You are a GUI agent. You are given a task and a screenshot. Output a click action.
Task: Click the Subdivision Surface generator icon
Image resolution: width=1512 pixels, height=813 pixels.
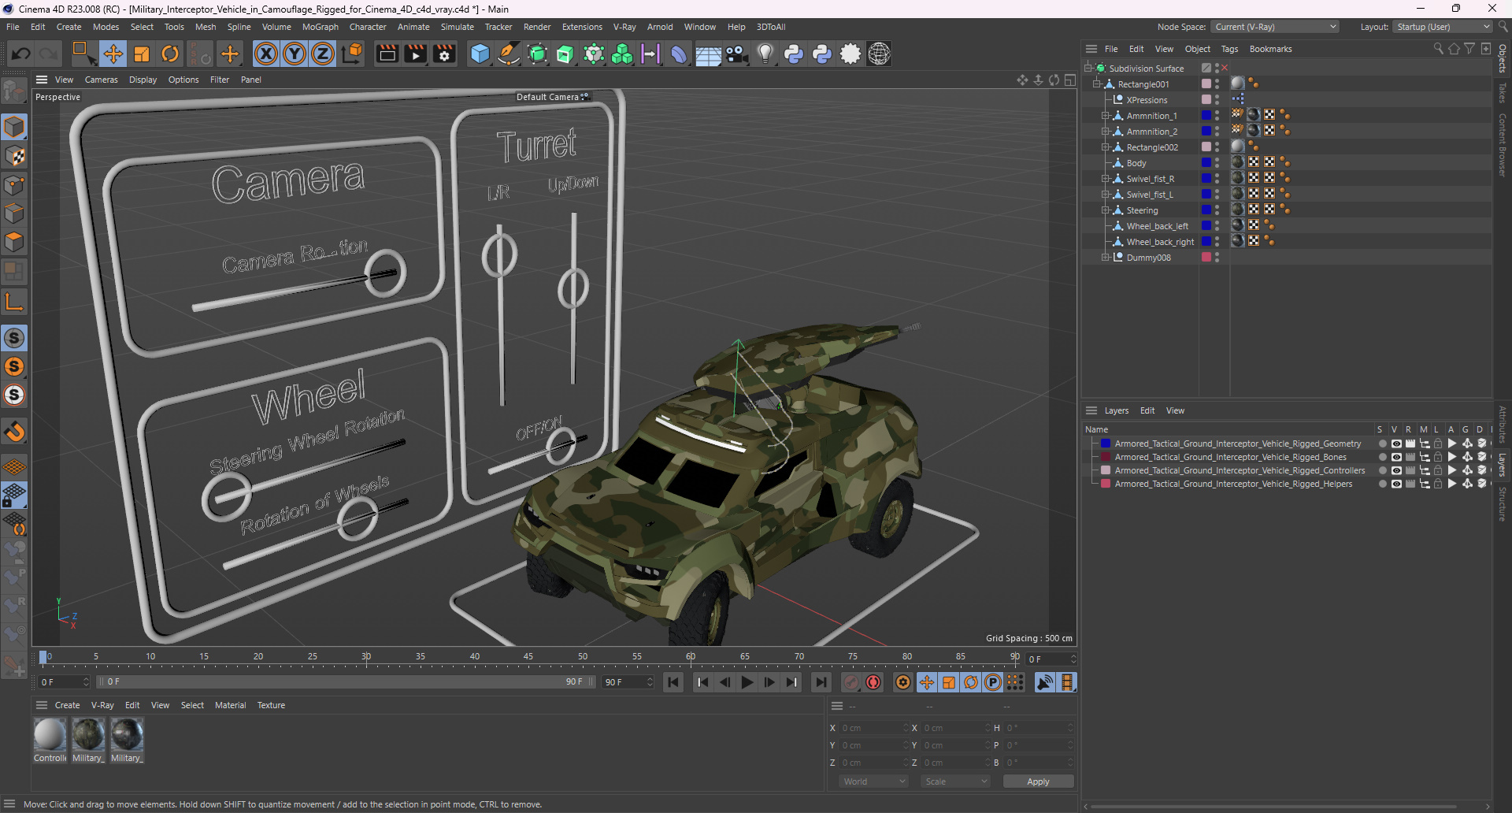coord(537,54)
